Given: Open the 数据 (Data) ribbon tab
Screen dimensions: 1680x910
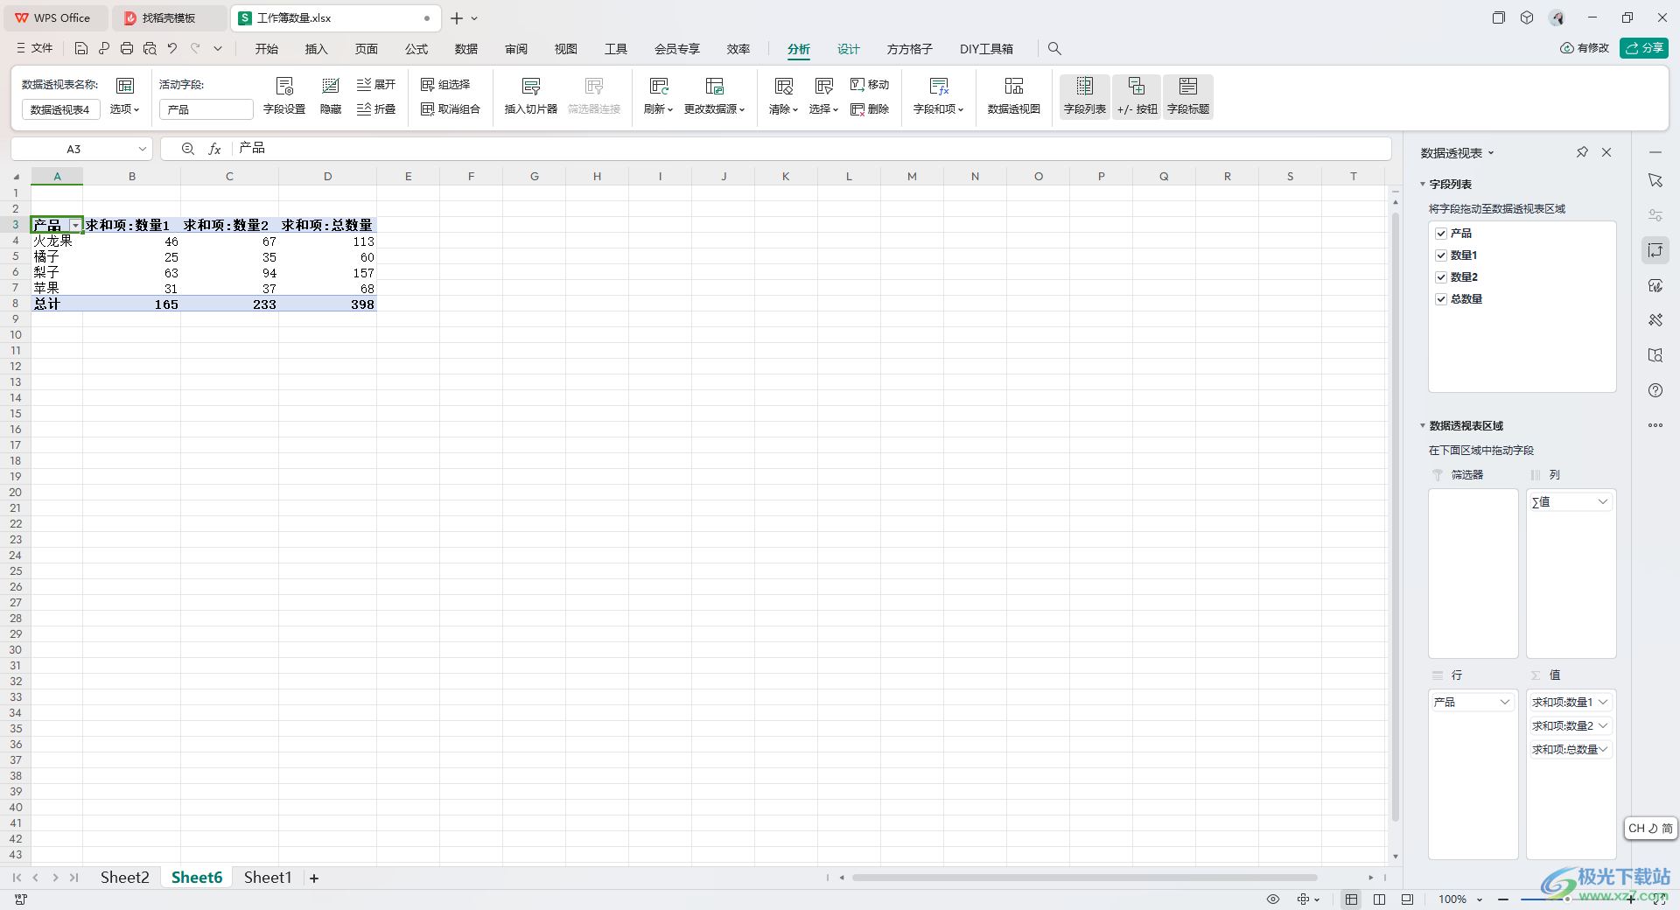Looking at the screenshot, I should [466, 49].
